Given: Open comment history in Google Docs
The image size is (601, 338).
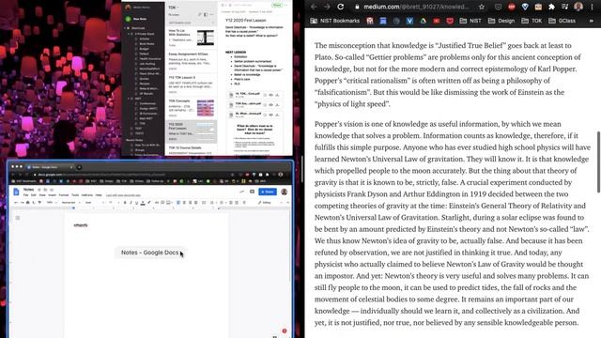Looking at the screenshot, I should 252,192.
